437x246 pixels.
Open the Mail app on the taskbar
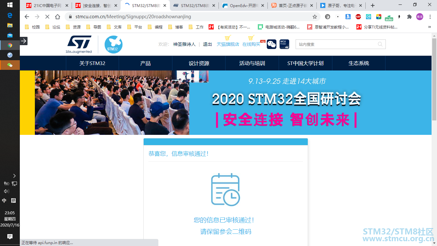(10, 35)
